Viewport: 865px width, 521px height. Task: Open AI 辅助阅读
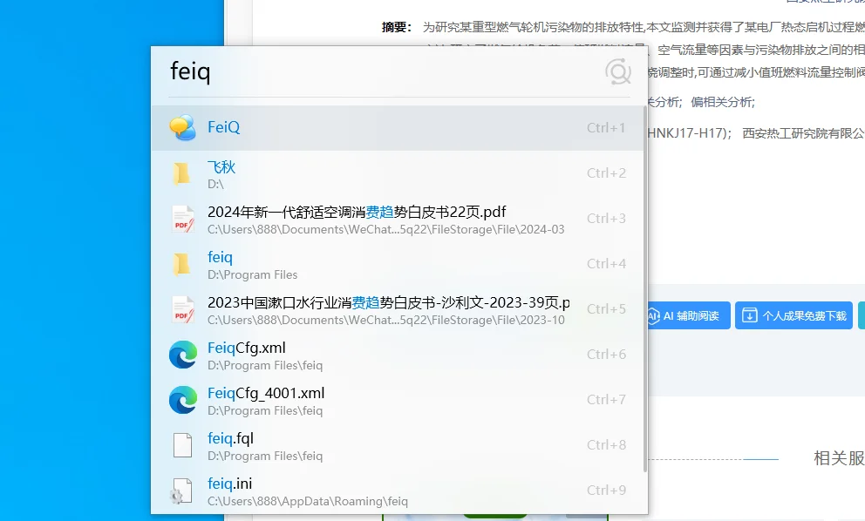click(686, 315)
